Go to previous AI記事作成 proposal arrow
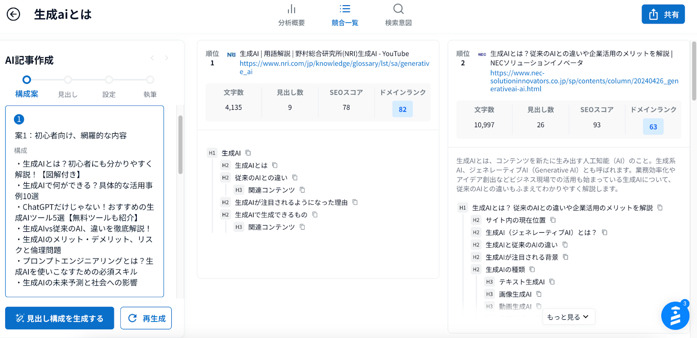 pyautogui.click(x=152, y=58)
